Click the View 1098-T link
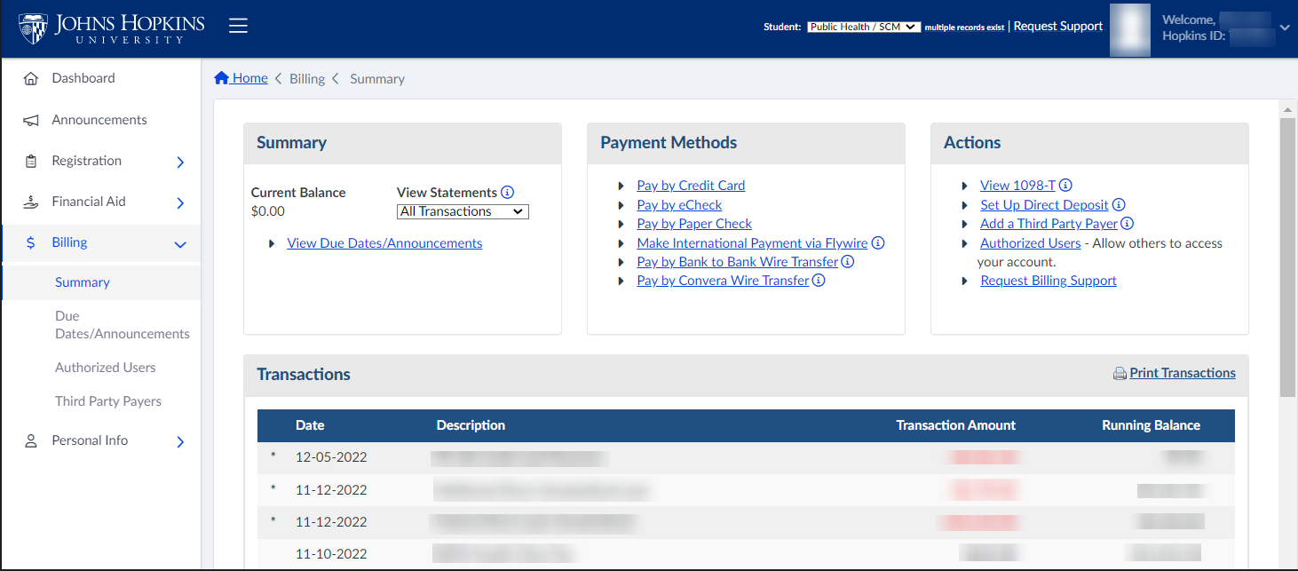This screenshot has width=1298, height=571. (1017, 185)
